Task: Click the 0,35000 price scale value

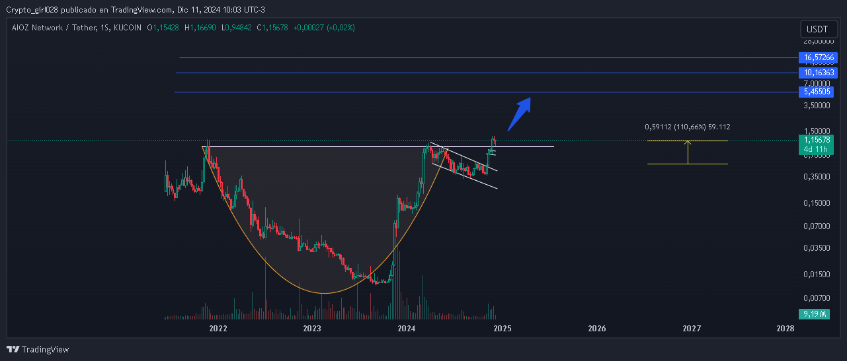Action: click(x=817, y=177)
